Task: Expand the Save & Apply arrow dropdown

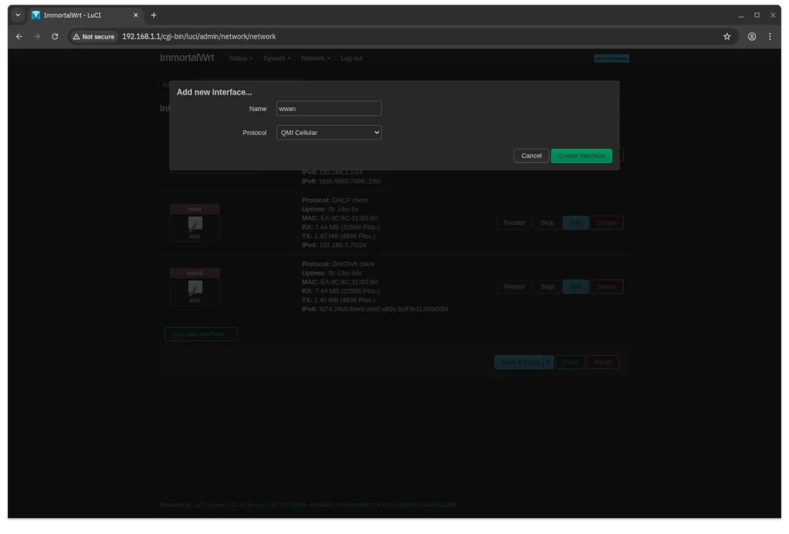Action: [548, 362]
